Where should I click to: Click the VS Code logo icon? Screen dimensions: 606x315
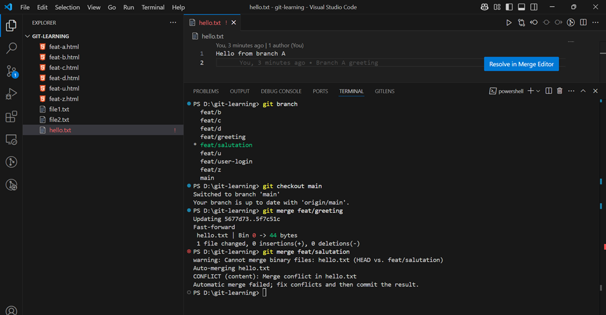(8, 7)
